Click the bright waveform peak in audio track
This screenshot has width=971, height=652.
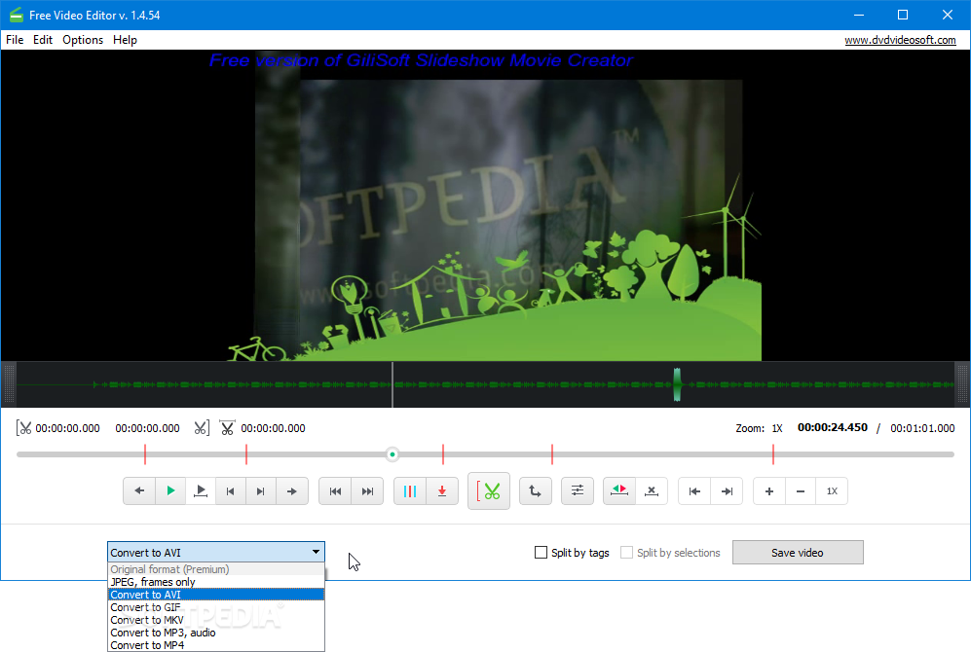click(x=677, y=384)
